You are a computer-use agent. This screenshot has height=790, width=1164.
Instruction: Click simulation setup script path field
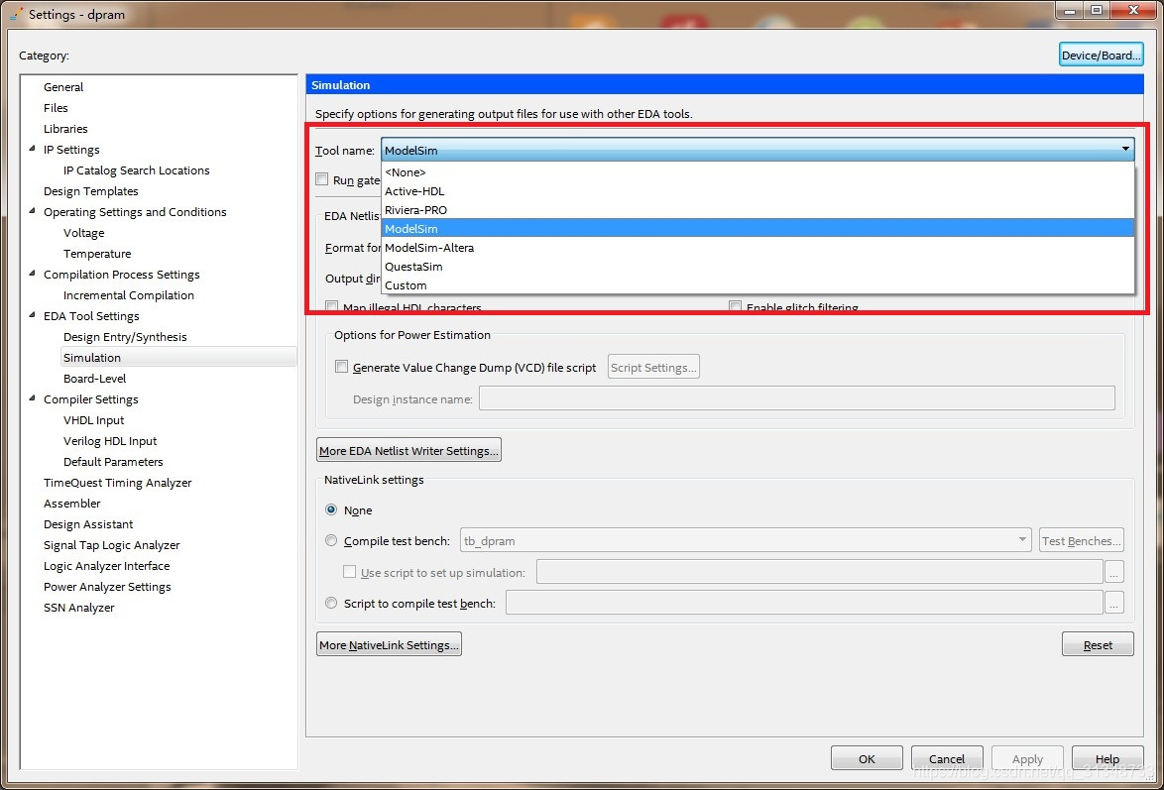tap(820, 572)
